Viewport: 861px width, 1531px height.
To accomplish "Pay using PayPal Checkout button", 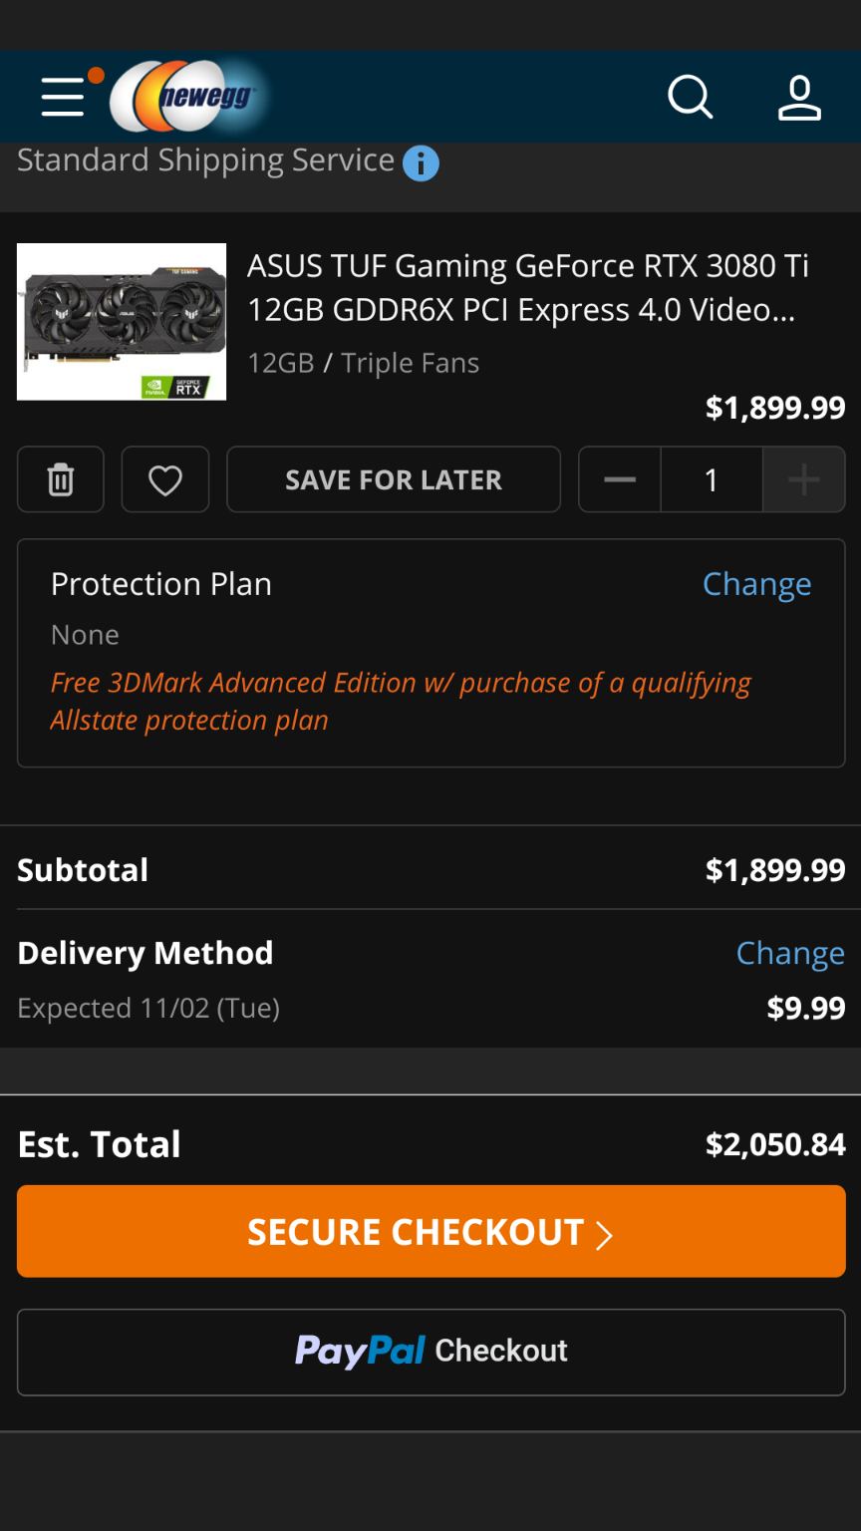I will (x=431, y=1352).
